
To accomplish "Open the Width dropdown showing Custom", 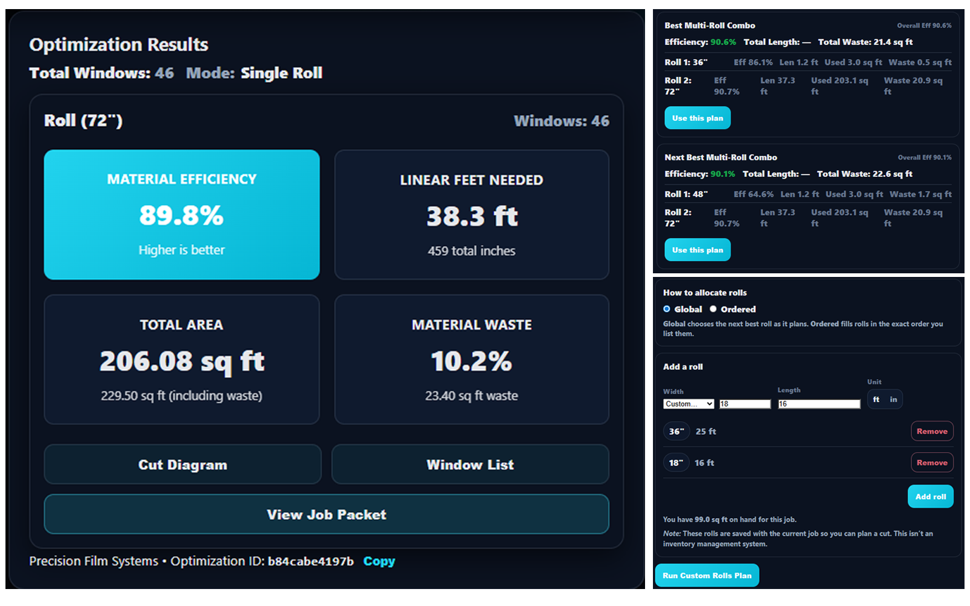I will point(688,404).
